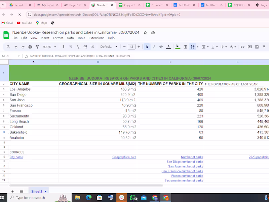
Task: Click the Insert link icon
Action: pos(242,47)
